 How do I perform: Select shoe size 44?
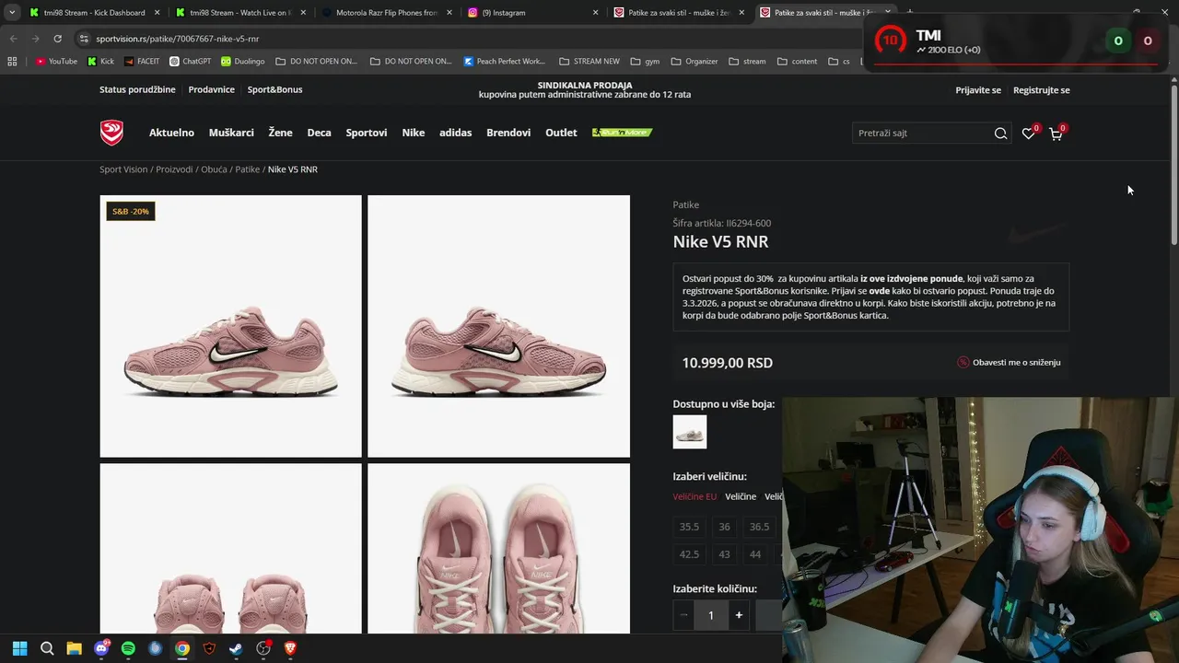click(x=755, y=554)
